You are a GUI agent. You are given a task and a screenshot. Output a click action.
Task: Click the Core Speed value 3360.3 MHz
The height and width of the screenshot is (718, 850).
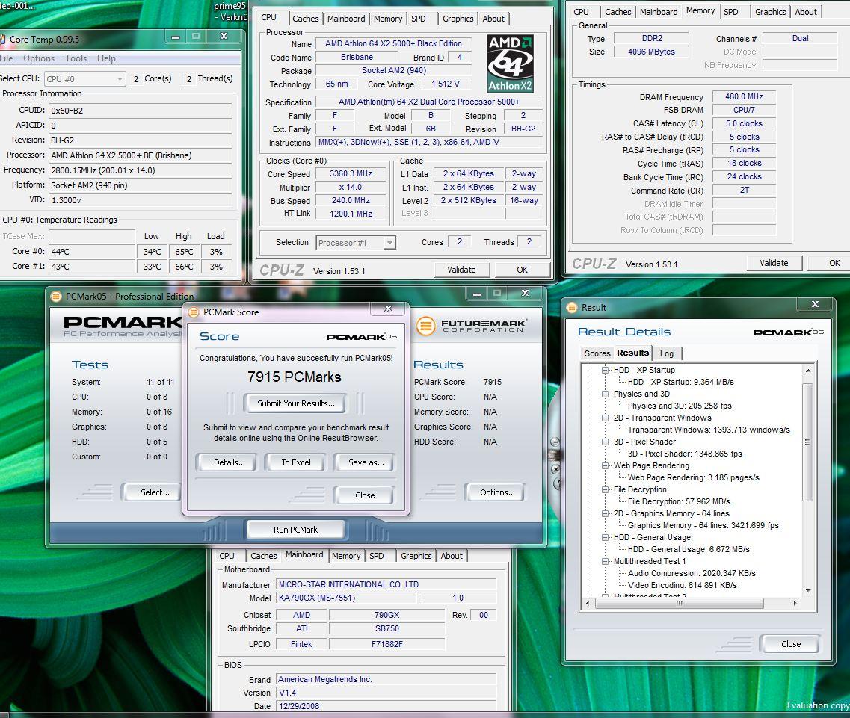[351, 173]
